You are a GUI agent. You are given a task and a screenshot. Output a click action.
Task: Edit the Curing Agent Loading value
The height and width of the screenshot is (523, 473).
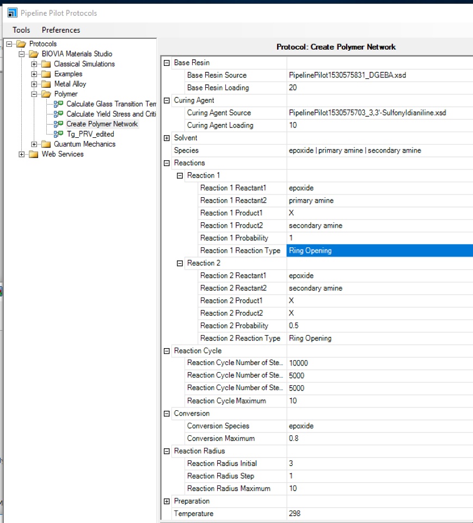pyautogui.click(x=380, y=125)
